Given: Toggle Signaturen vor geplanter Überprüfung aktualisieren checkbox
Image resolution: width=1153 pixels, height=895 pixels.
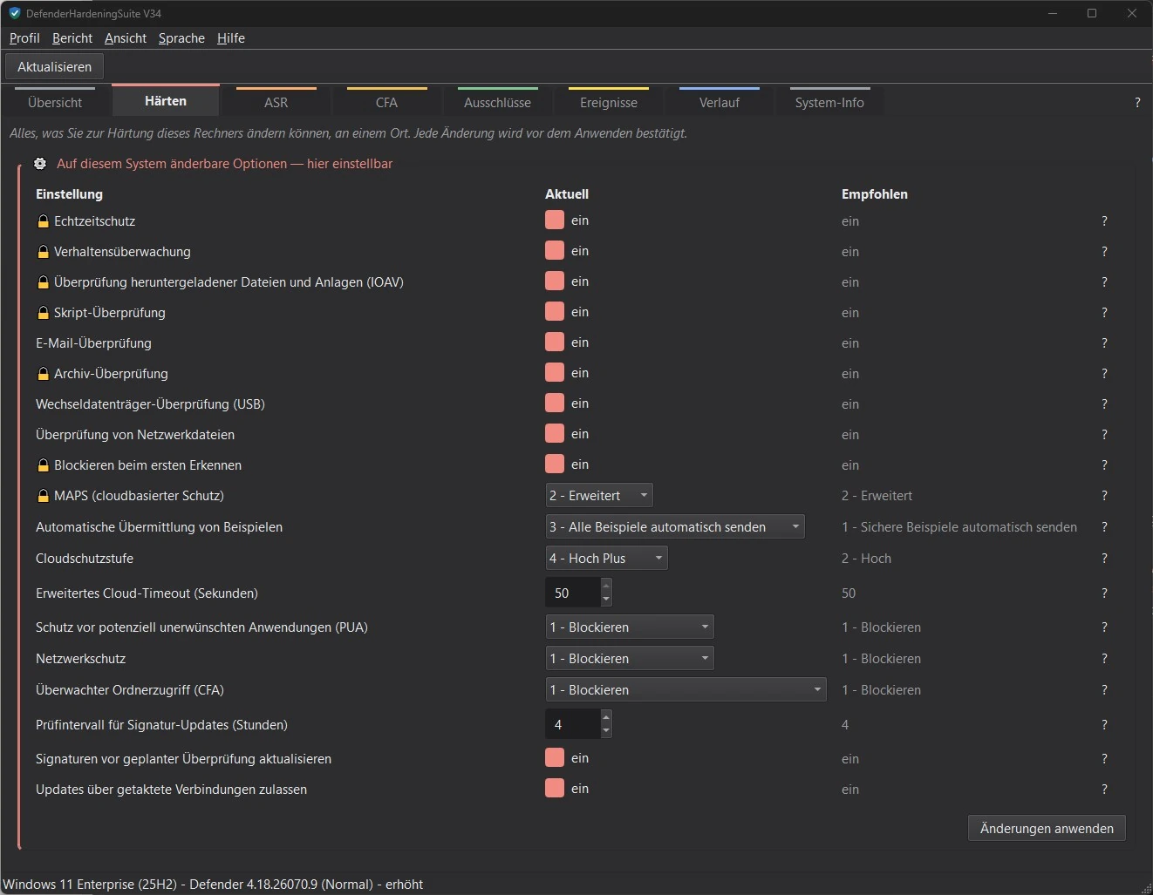Looking at the screenshot, I should click(x=555, y=757).
